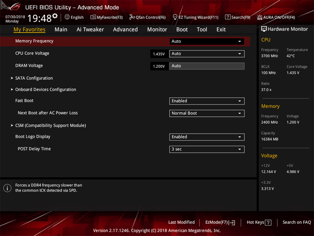This screenshot has height=236, width=314.
Task: Open Hot Keys help
Action: pos(259,222)
